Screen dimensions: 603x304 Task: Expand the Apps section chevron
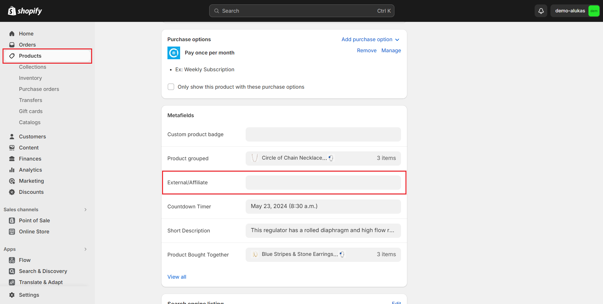[x=85, y=249]
